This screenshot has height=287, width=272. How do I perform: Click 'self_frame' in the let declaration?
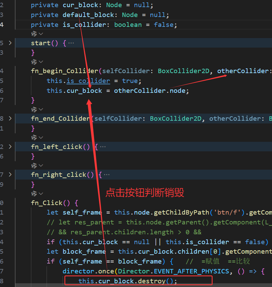[82, 213]
